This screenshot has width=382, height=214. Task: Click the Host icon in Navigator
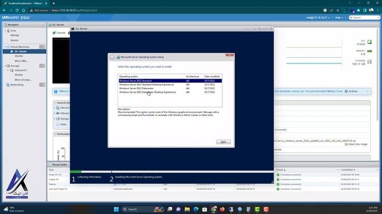(8, 31)
